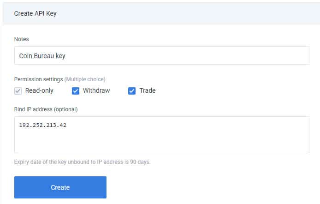The image size is (320, 204).
Task: Click the "(Multiple choice)" hint text
Action: point(85,79)
